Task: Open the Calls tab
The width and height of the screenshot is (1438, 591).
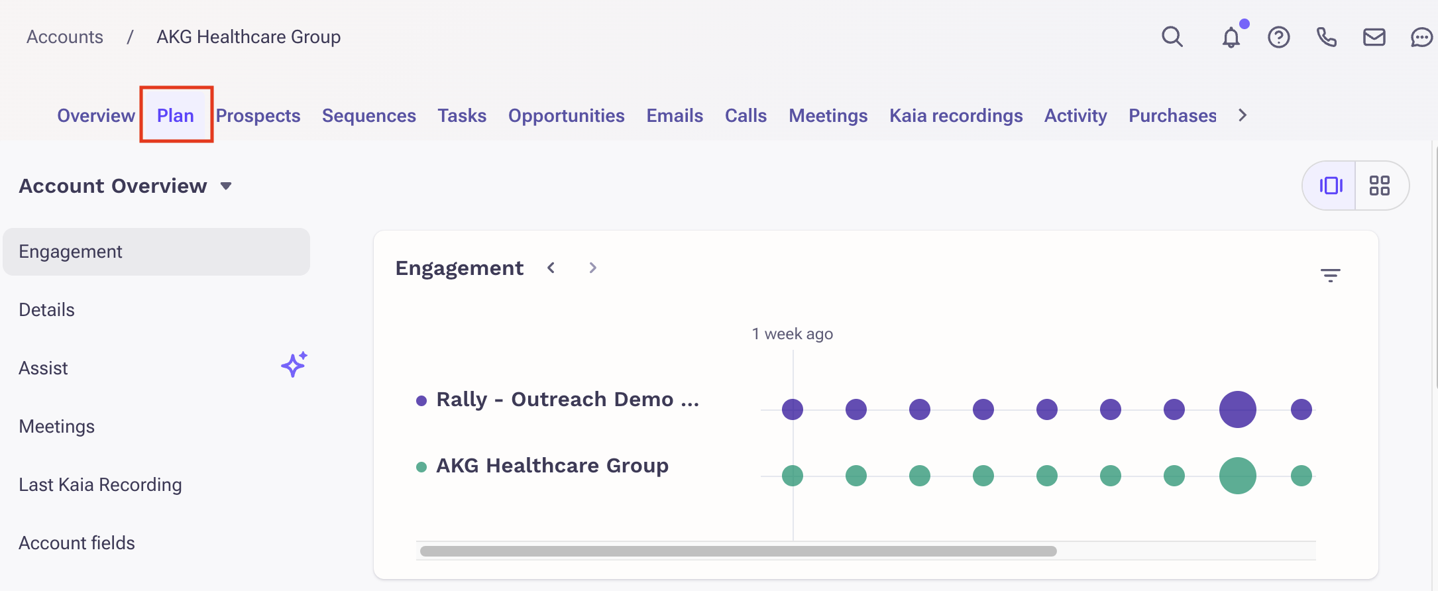Action: (746, 115)
